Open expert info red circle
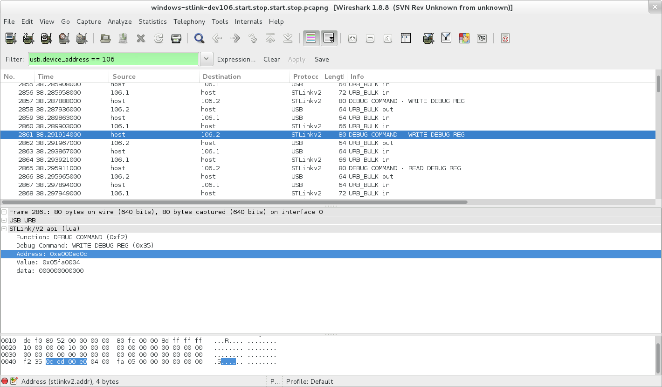This screenshot has width=662, height=387. click(x=5, y=381)
